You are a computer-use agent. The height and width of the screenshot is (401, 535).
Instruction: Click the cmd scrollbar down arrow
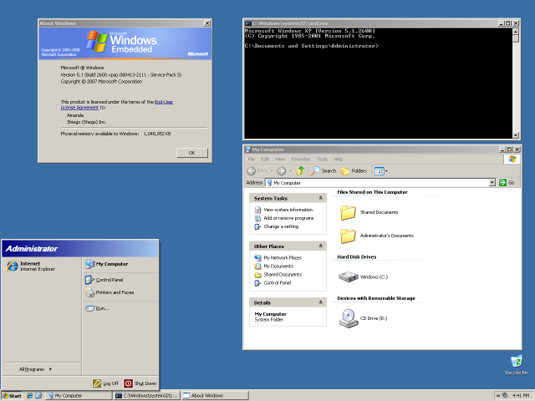[x=516, y=135]
